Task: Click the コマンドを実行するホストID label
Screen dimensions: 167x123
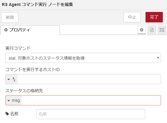Action: [x=33, y=70]
